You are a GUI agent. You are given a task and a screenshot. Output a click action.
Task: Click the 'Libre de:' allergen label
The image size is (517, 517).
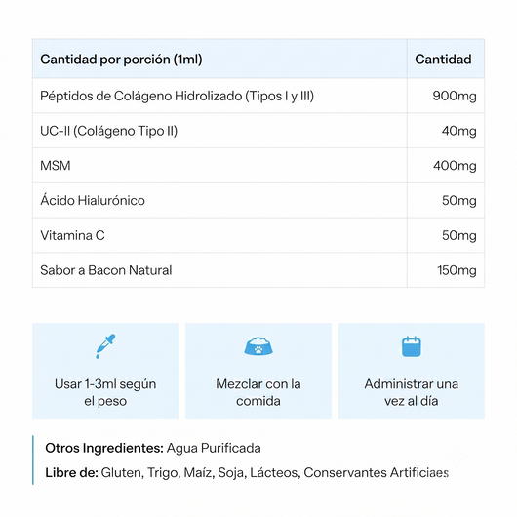coord(71,472)
